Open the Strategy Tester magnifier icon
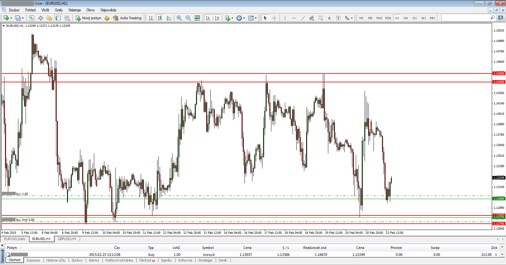 [x=67, y=18]
